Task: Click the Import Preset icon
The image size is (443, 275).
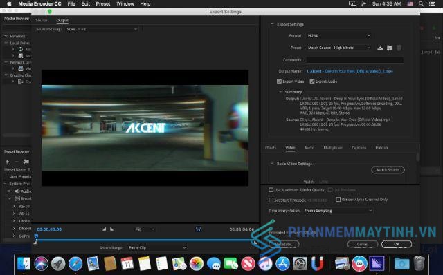Action: pyautogui.click(x=390, y=48)
